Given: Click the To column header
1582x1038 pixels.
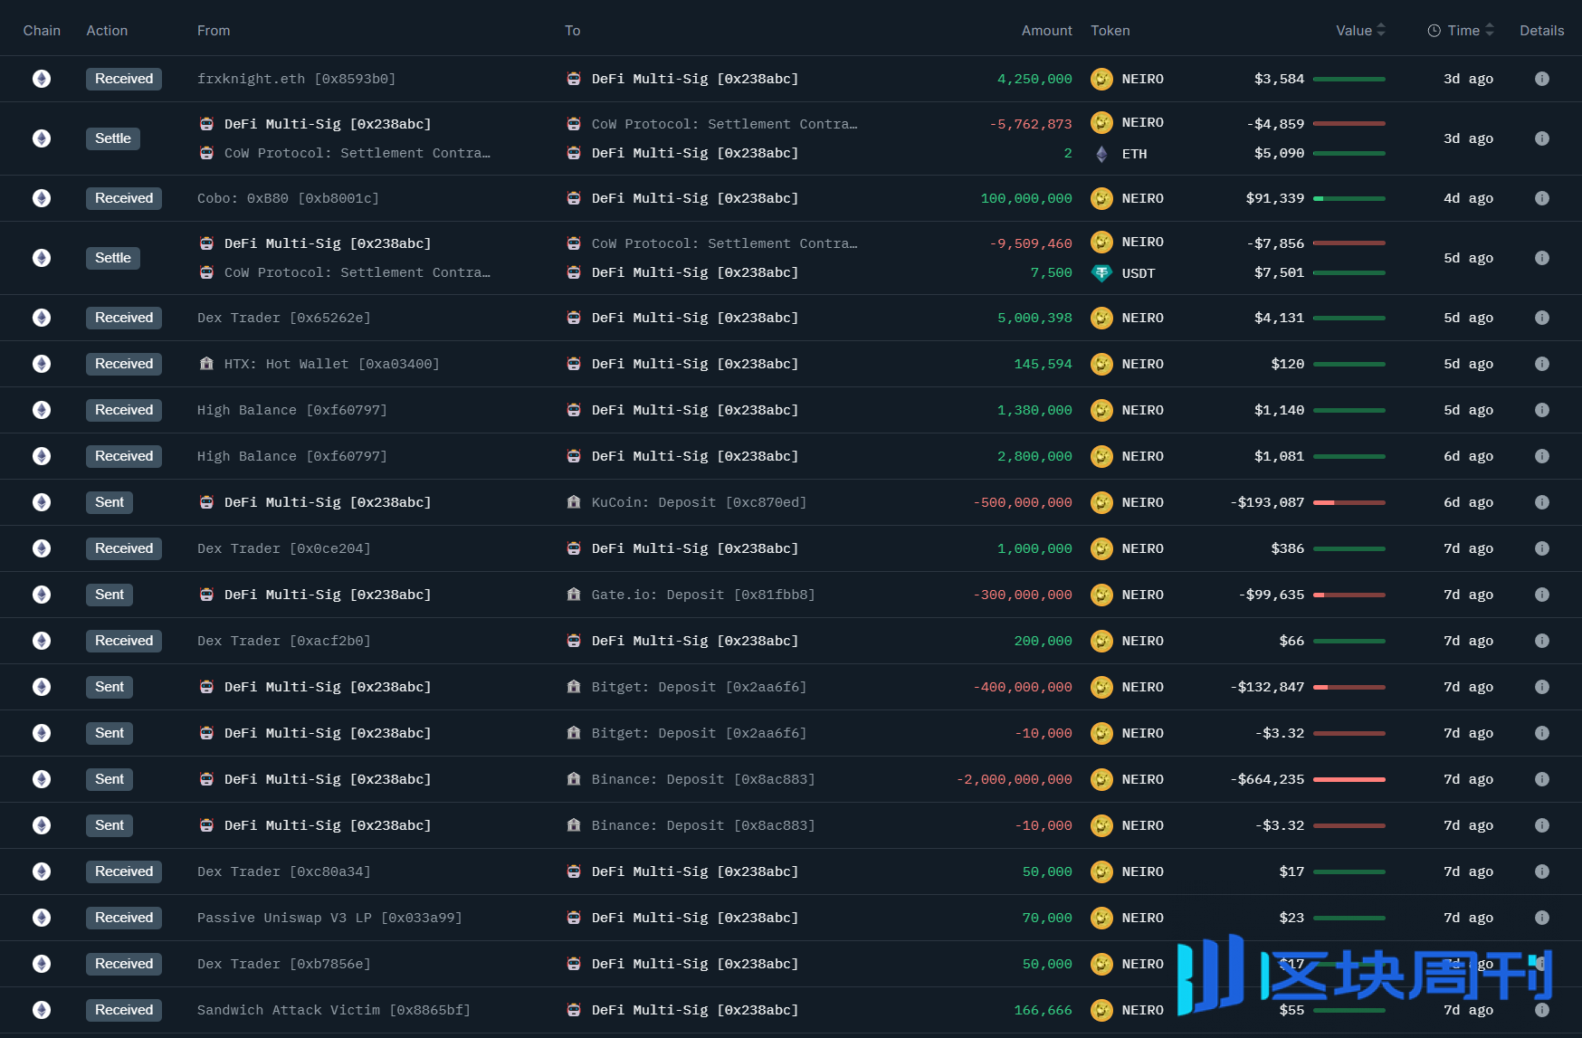Looking at the screenshot, I should point(573,31).
